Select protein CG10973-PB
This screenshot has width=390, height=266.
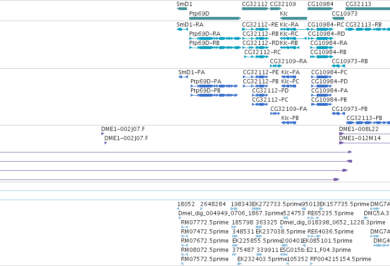click(x=339, y=114)
